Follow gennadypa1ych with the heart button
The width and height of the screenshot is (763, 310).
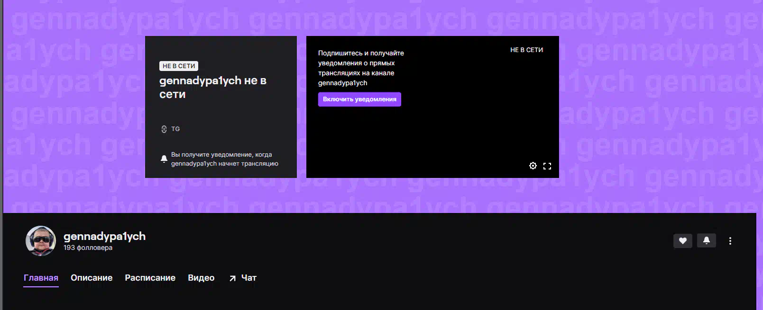(683, 240)
